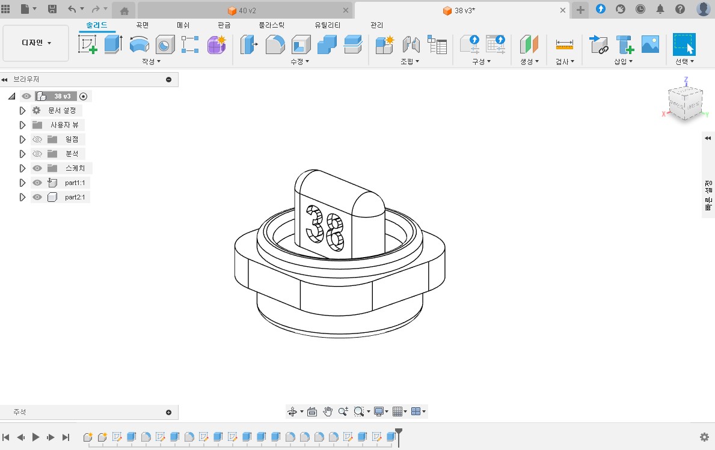Screen dimensions: 715x450
Task: Jump to the timeline beginning
Action: pyautogui.click(x=6, y=437)
